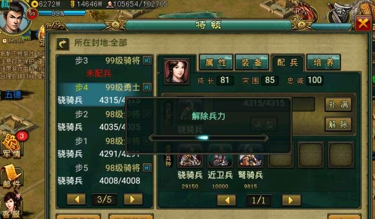375x219 pixels.
Task: Toggle 闲 status on 98级骑将
Action: 147,168
